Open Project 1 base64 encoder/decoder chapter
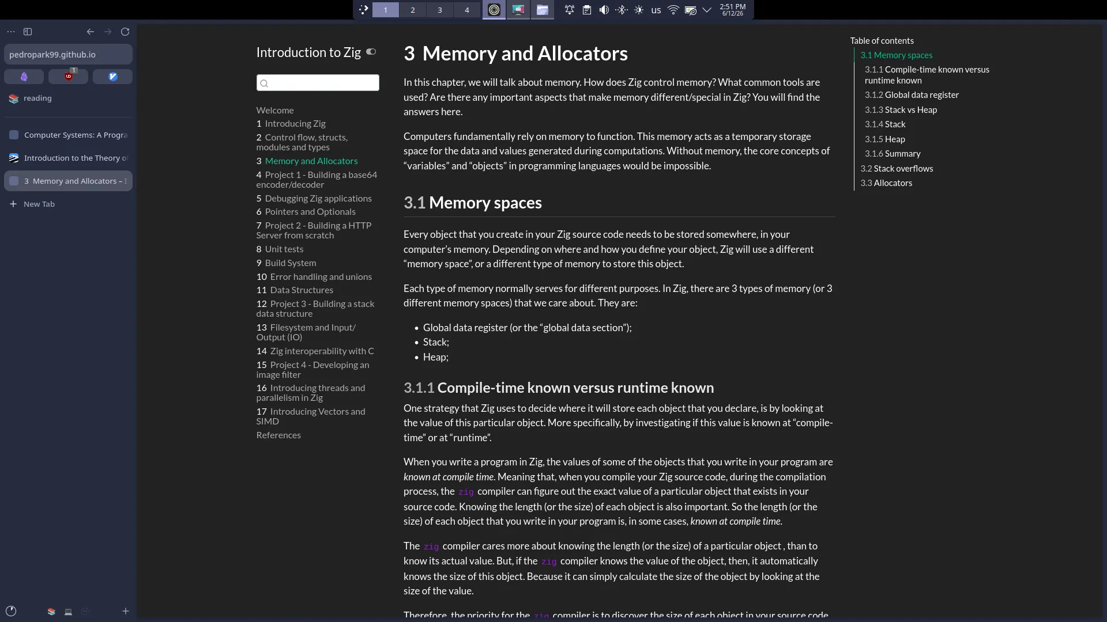 pyautogui.click(x=317, y=180)
